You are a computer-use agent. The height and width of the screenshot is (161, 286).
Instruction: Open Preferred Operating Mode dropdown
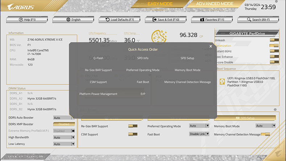click(199, 126)
